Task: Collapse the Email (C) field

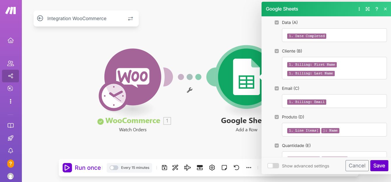Action: [277, 88]
